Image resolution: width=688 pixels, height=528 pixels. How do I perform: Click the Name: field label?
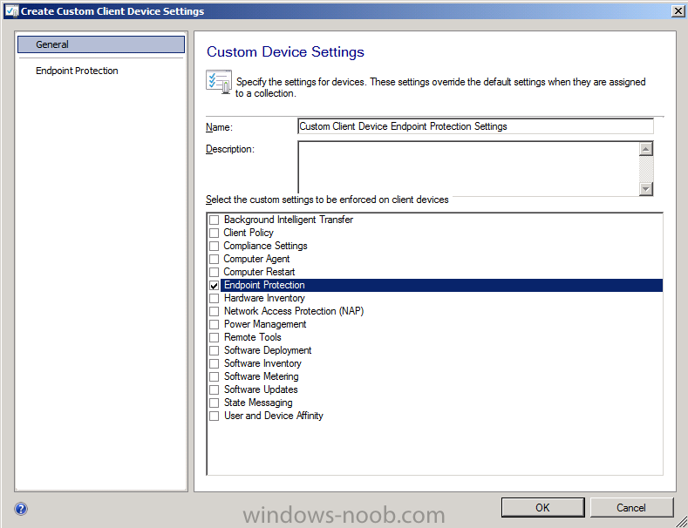point(219,127)
